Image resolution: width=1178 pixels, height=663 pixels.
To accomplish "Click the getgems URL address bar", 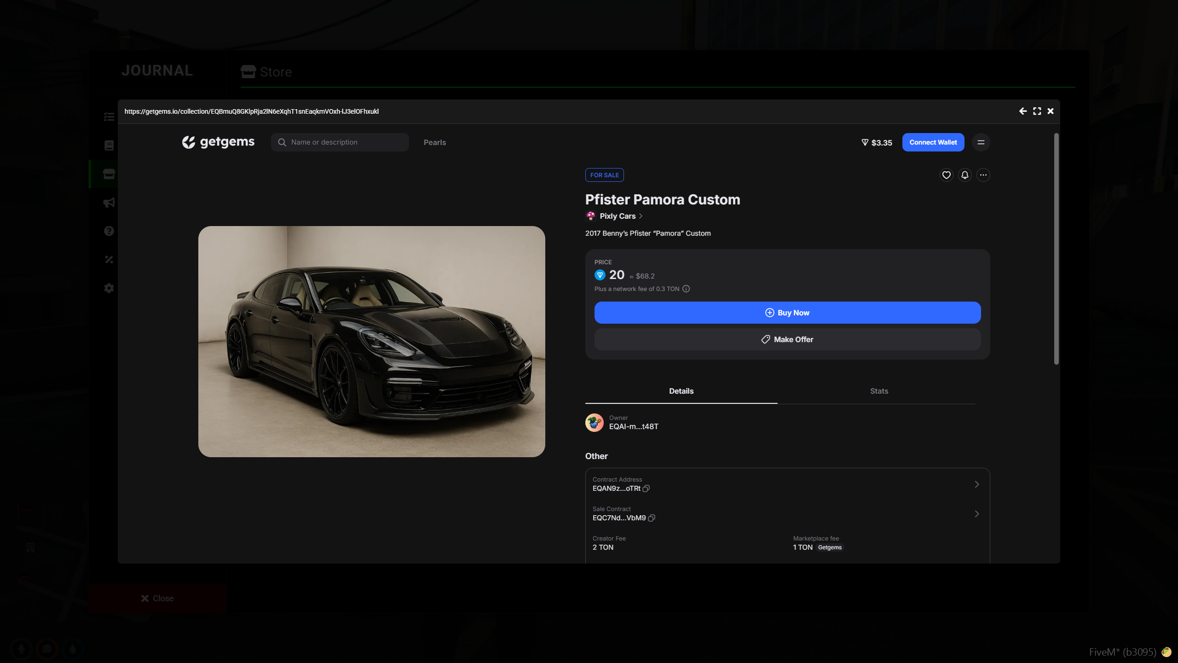I will pyautogui.click(x=252, y=111).
